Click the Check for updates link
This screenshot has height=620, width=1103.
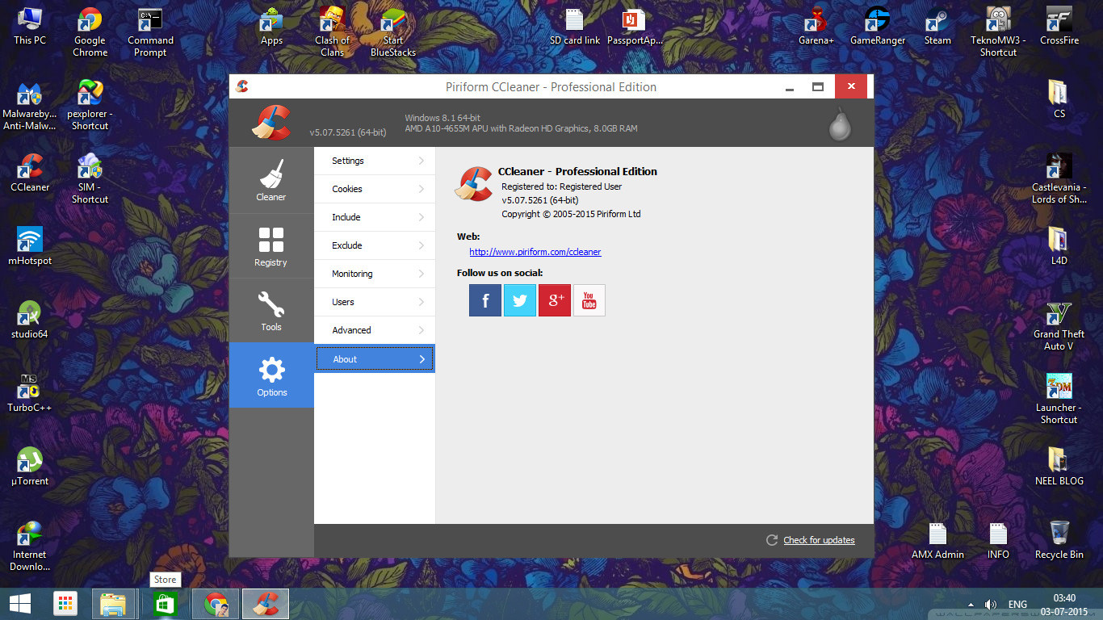coord(819,540)
